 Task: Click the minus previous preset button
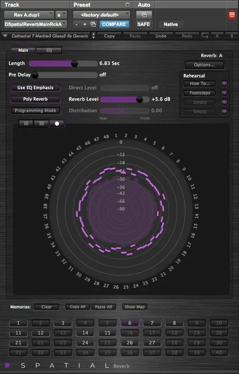[x=76, y=24]
